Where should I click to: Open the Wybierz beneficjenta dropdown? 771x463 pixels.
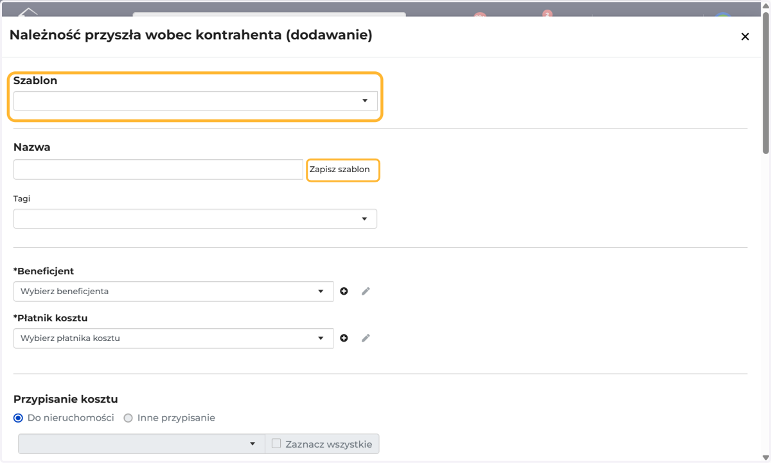click(x=173, y=291)
